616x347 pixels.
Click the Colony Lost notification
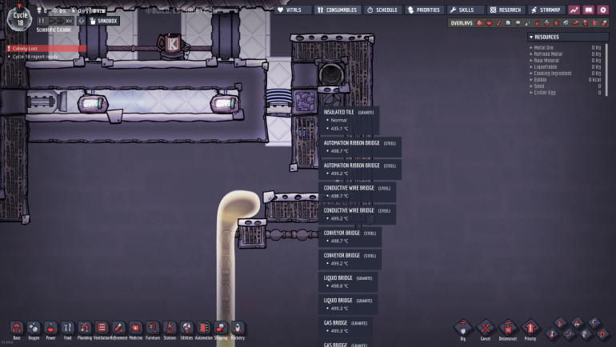(43, 48)
